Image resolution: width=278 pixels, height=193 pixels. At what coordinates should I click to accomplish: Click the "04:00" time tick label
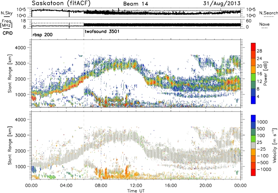66,186
